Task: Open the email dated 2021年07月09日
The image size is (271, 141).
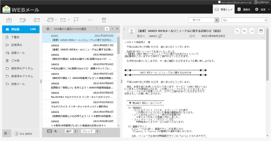Action: click(x=80, y=85)
